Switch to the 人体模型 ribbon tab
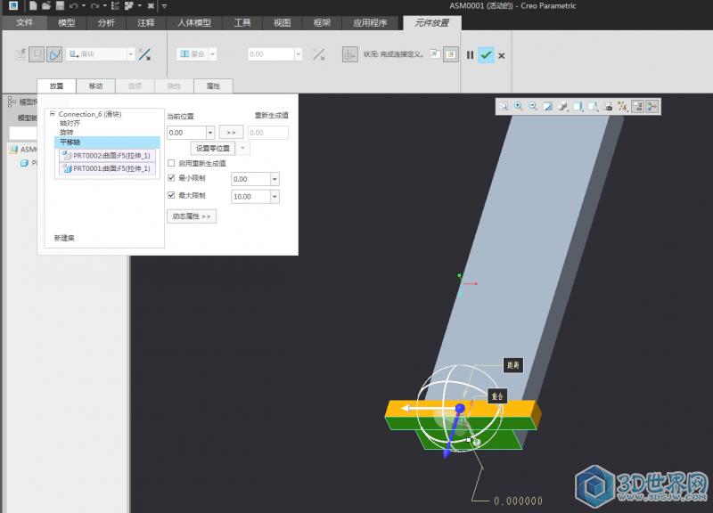713x513 pixels. pyautogui.click(x=194, y=23)
